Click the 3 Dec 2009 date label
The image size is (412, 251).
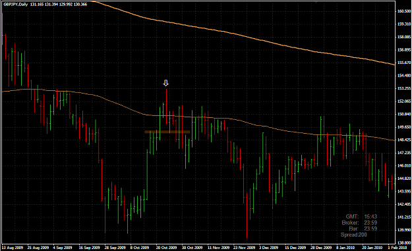[268, 248]
